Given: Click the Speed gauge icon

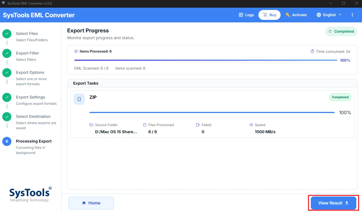Looking at the screenshot, I should tap(251, 125).
